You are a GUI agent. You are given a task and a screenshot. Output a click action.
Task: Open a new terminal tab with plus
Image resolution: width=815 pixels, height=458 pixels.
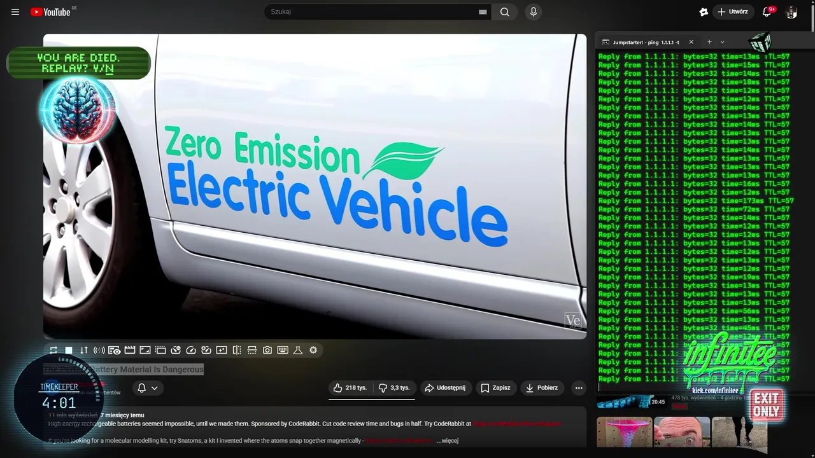pos(709,42)
